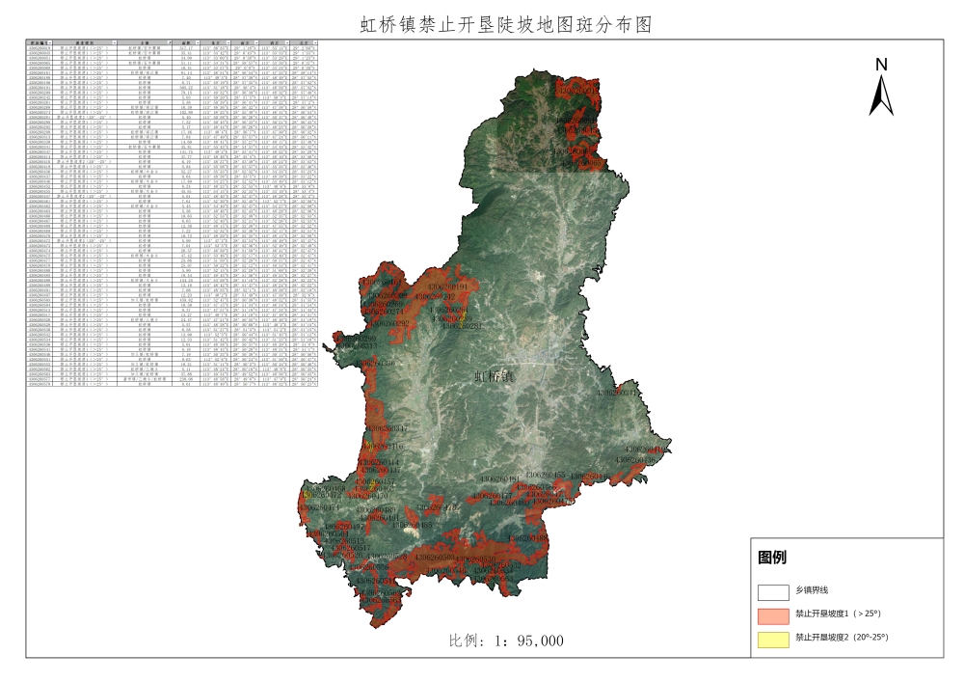Click the scale text 比例:1:95,000
The image size is (964, 682).
tap(506, 641)
